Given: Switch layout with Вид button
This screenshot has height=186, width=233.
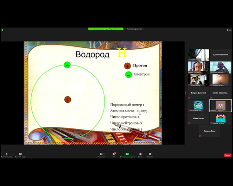Looking at the screenshot, I should (229, 30).
